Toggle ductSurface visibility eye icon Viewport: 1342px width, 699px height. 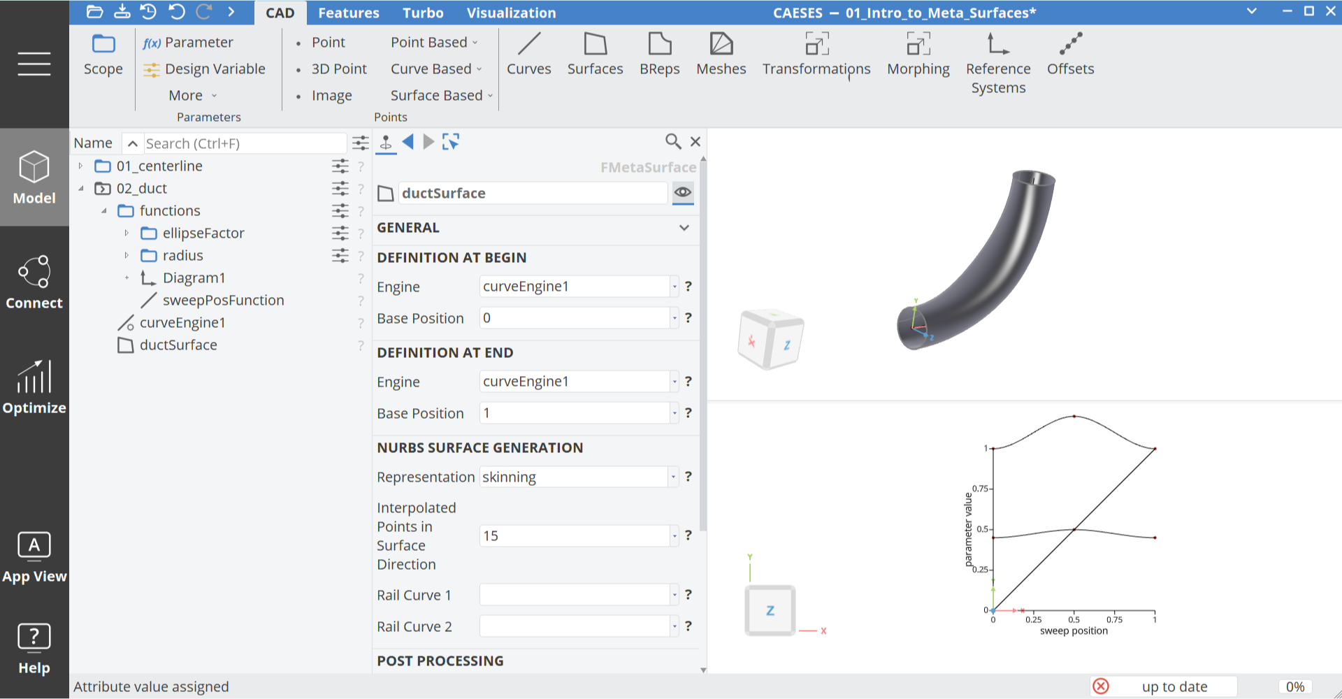pos(683,192)
